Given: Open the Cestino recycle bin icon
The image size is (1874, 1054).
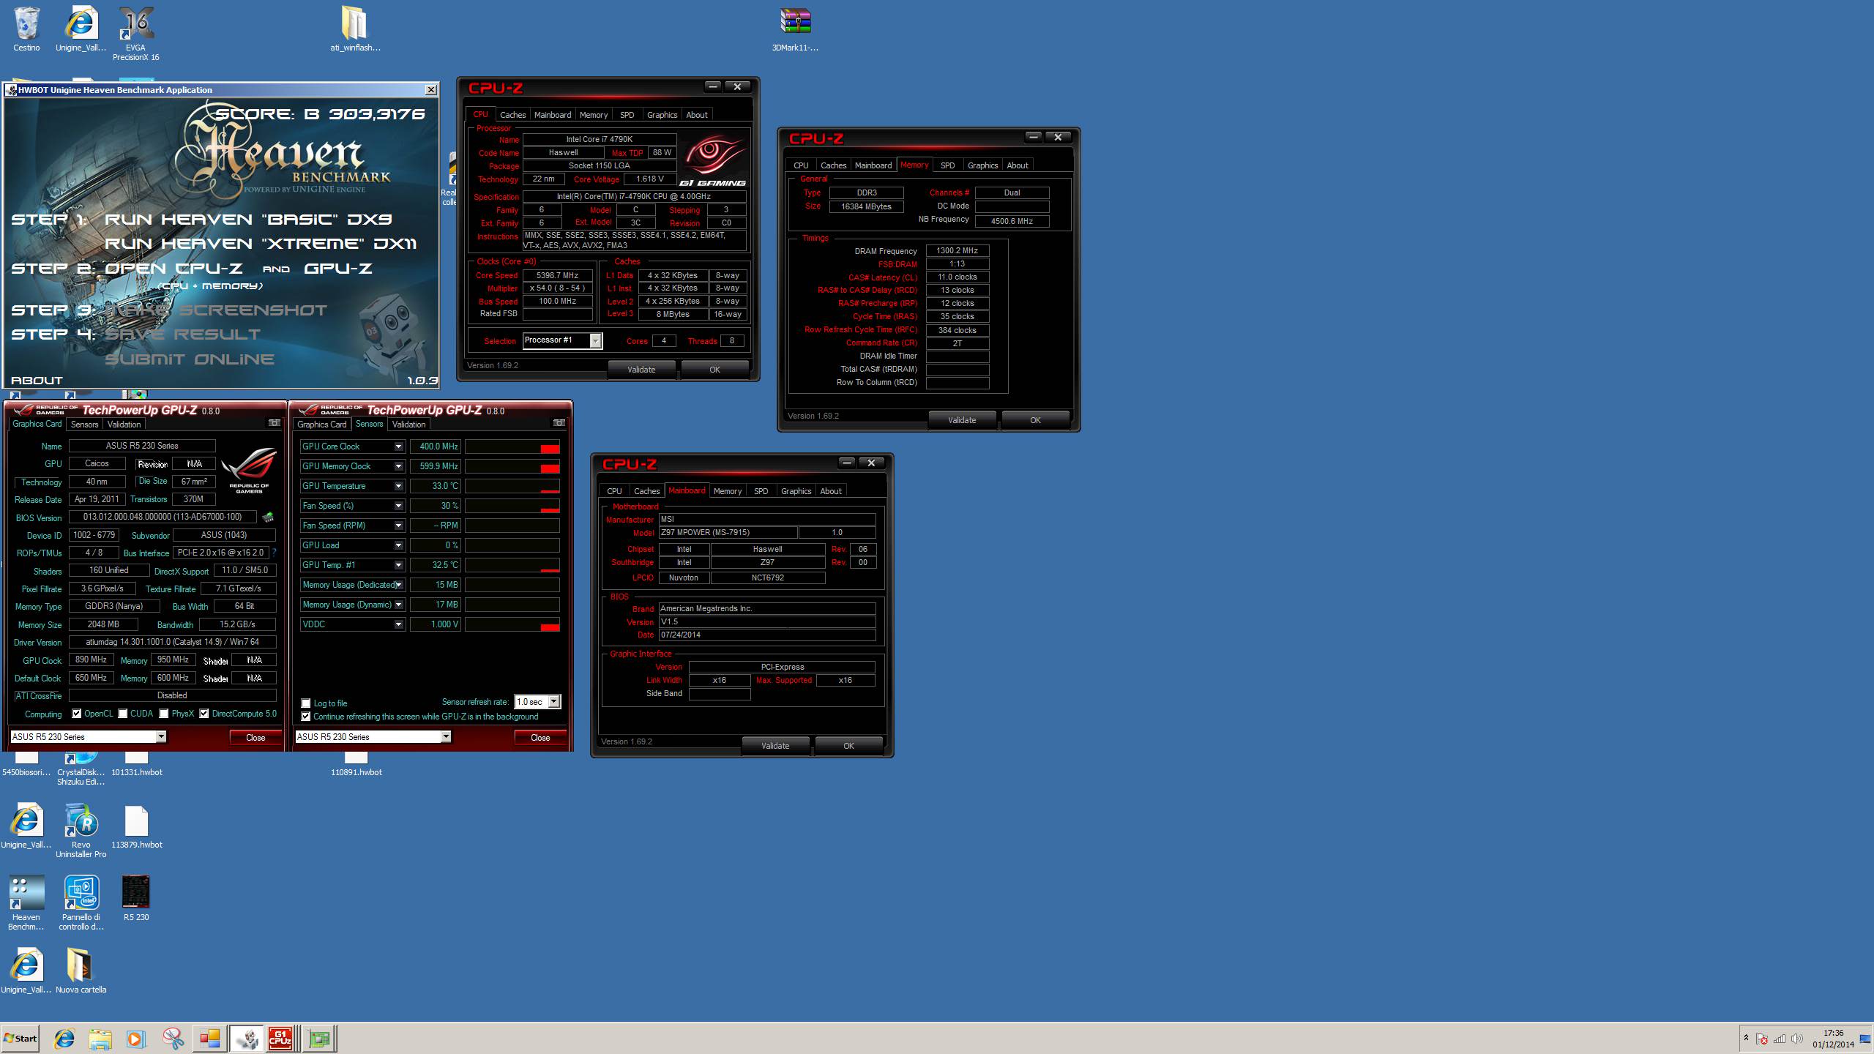Looking at the screenshot, I should pyautogui.click(x=26, y=29).
